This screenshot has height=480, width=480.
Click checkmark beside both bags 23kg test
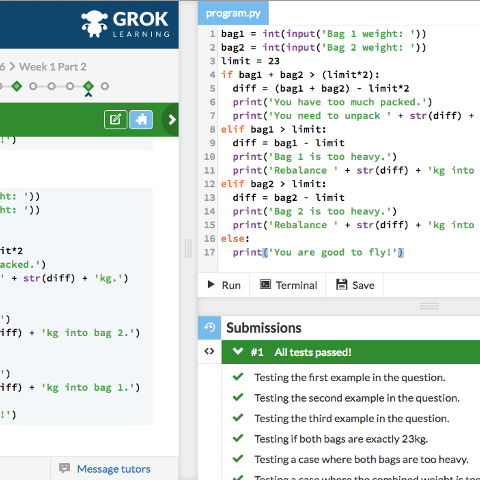238,438
